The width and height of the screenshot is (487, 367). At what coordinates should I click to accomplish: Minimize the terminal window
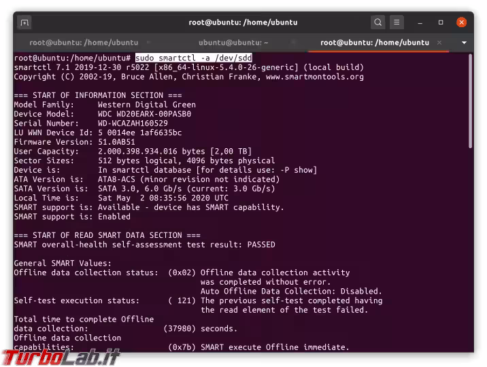pyautogui.click(x=420, y=22)
